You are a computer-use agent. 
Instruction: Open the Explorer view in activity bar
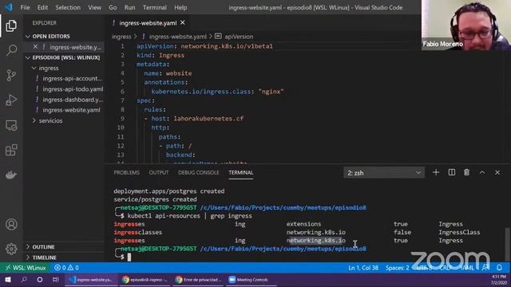pos(11,26)
